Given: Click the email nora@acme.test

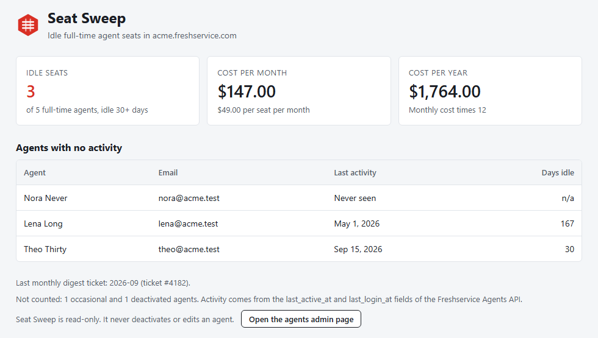Looking at the screenshot, I should [x=189, y=198].
